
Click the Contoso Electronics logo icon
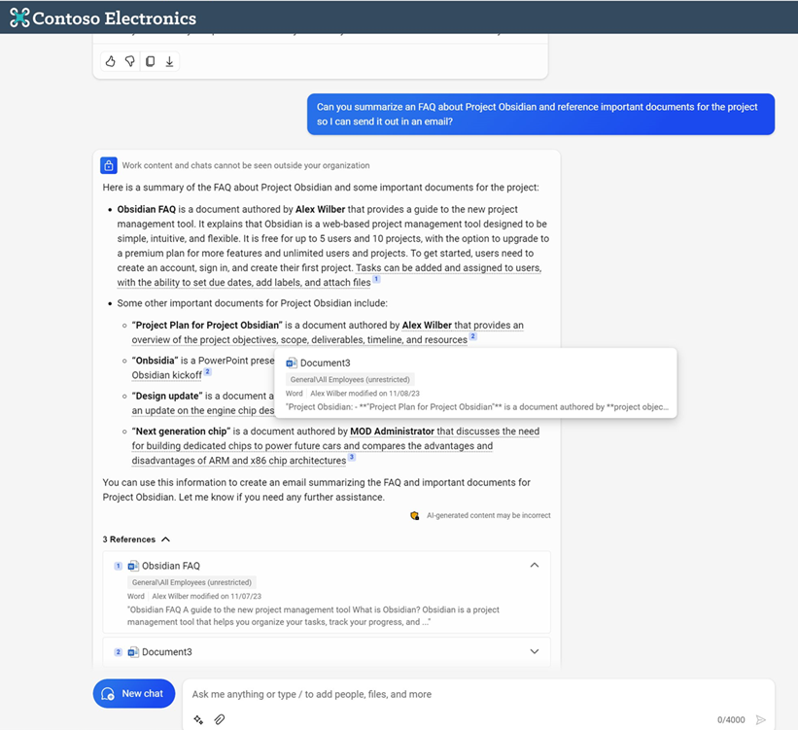19,17
